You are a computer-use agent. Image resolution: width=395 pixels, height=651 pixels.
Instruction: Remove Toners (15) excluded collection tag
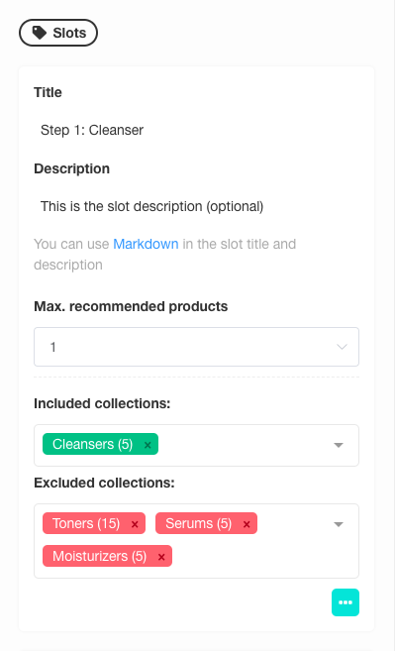point(135,524)
